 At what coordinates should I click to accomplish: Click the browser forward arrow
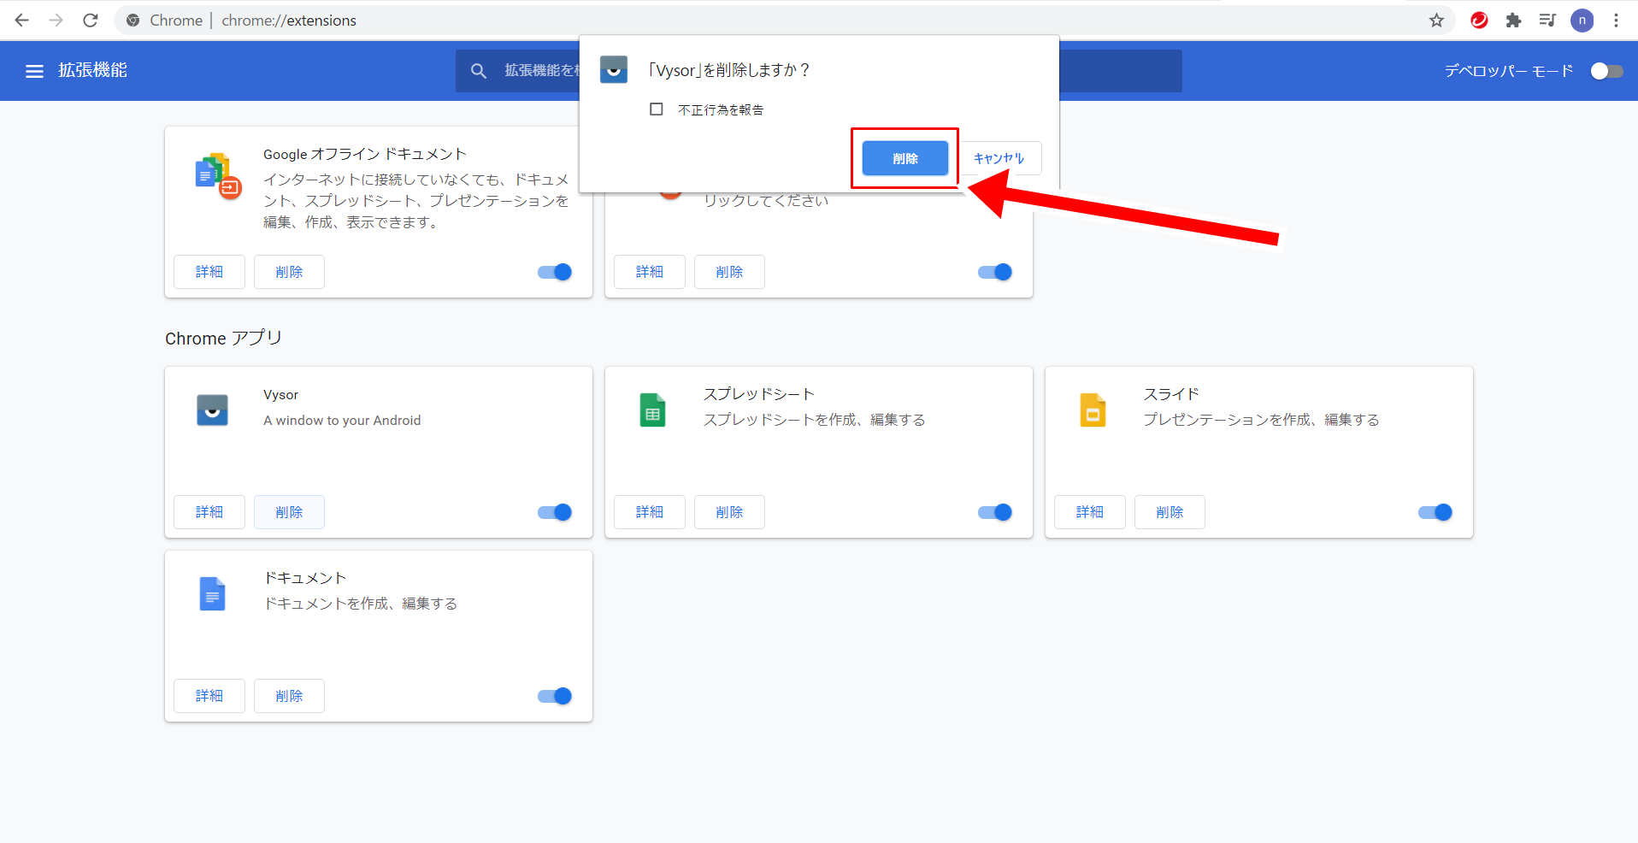click(x=56, y=21)
